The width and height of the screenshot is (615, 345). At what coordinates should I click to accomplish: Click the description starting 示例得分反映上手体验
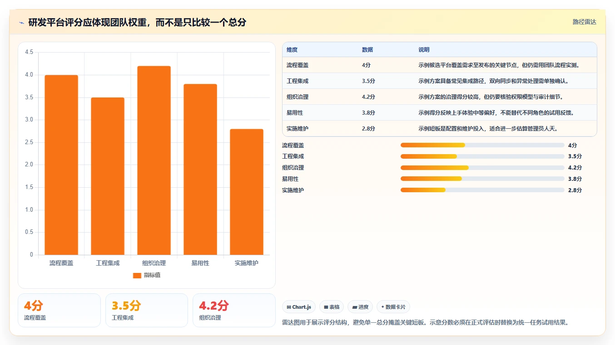pyautogui.click(x=496, y=113)
